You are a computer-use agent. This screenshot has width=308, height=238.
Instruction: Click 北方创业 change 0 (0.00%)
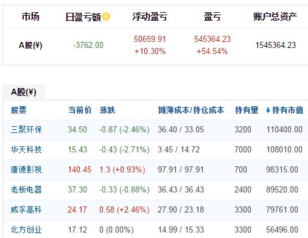point(116,229)
